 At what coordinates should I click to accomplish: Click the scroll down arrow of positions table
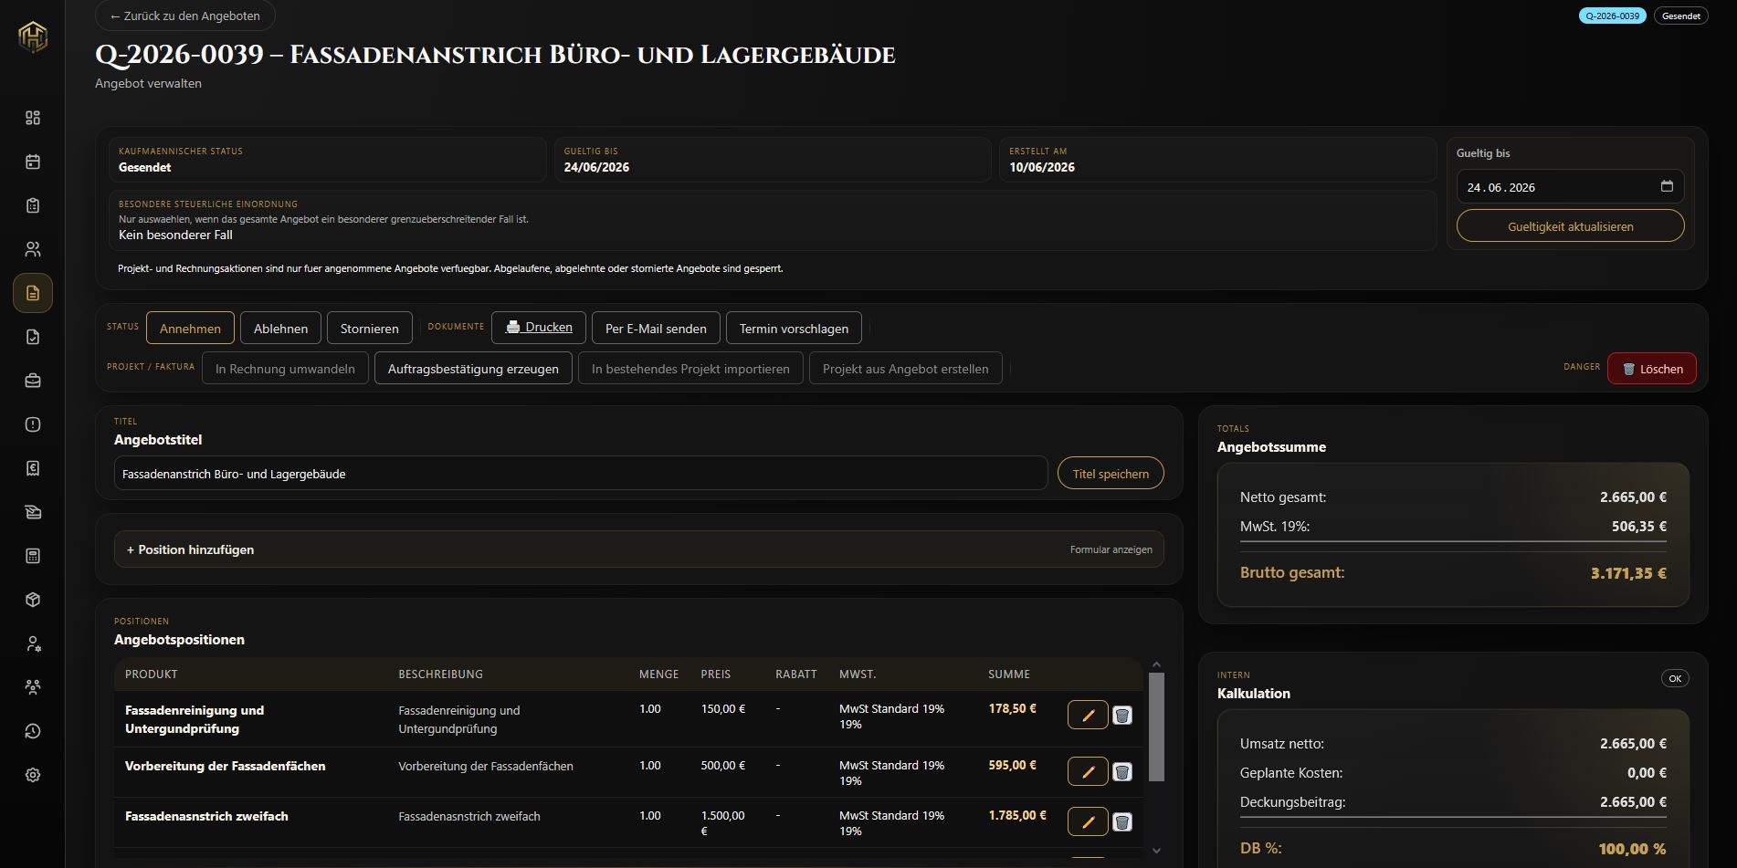pos(1156,851)
